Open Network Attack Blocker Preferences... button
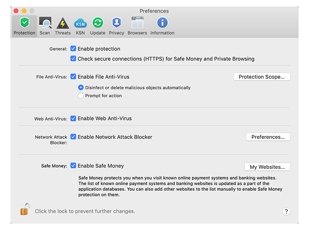 pyautogui.click(x=268, y=137)
